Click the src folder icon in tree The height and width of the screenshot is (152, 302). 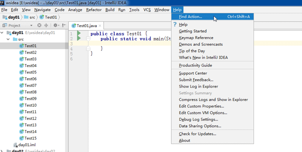15,39
